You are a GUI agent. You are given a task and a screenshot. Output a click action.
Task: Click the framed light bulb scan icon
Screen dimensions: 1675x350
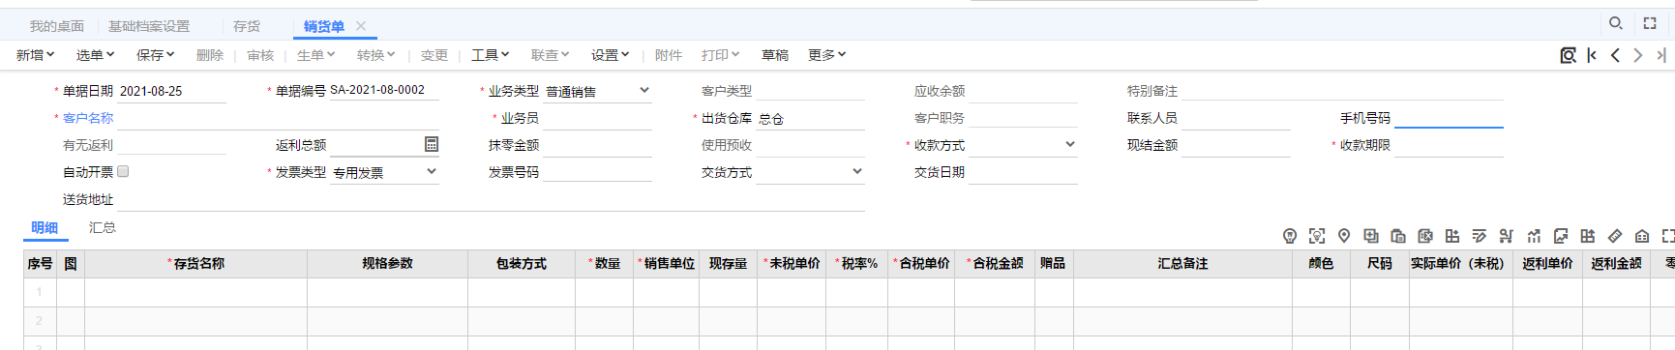tap(1317, 236)
